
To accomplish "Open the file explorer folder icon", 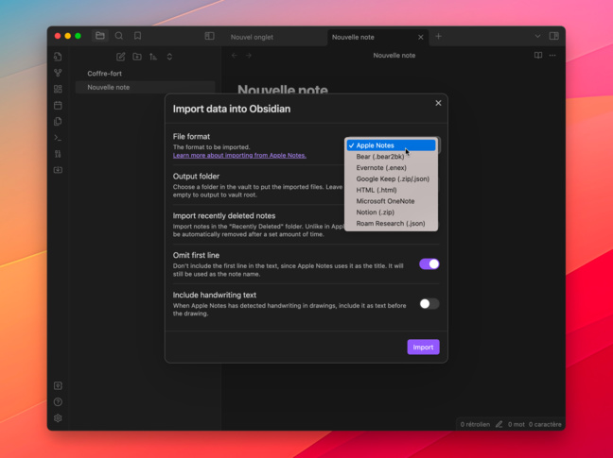I will point(100,36).
